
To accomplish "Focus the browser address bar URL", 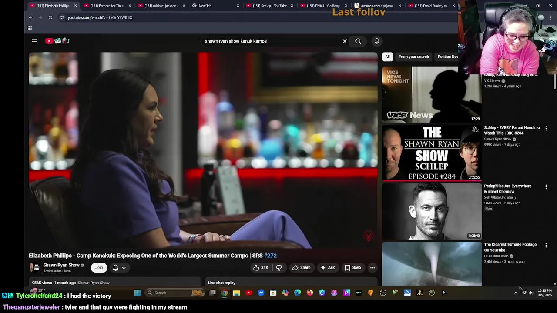I will pos(100,17).
